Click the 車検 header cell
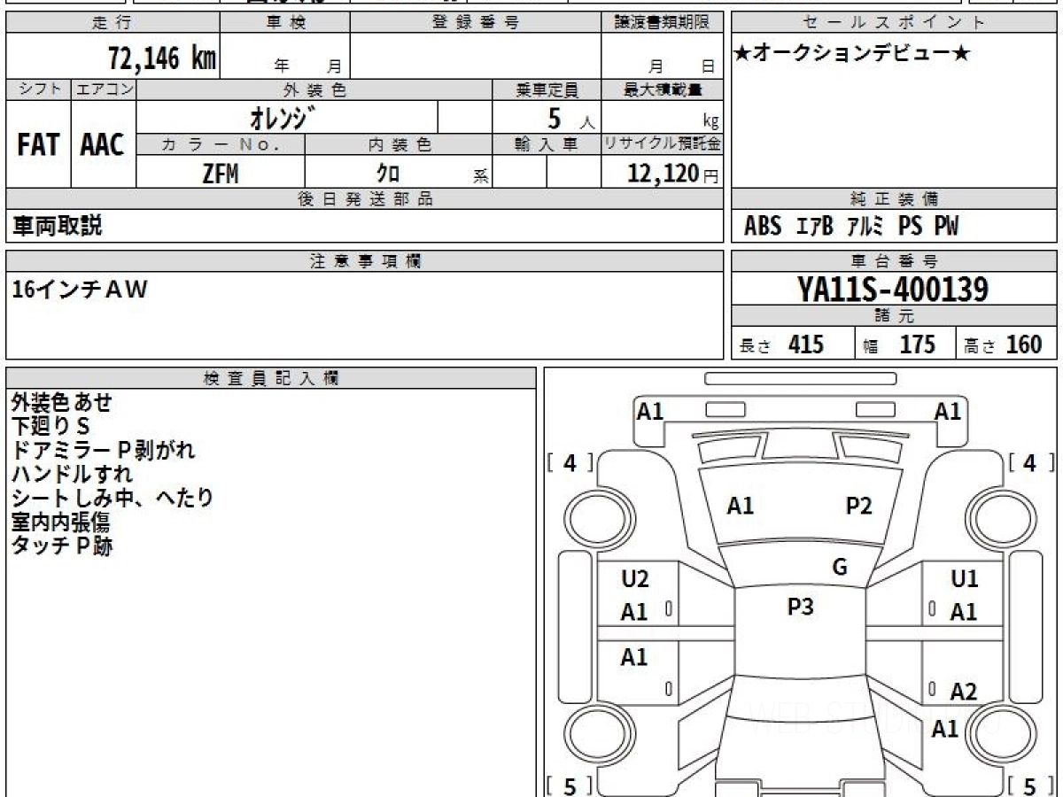Viewport: 1063px width, 797px height. tap(285, 23)
